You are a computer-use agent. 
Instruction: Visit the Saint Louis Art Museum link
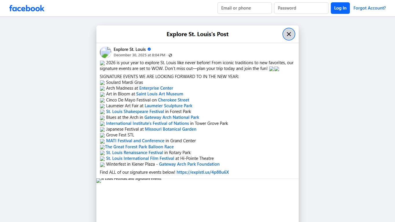(x=160, y=94)
